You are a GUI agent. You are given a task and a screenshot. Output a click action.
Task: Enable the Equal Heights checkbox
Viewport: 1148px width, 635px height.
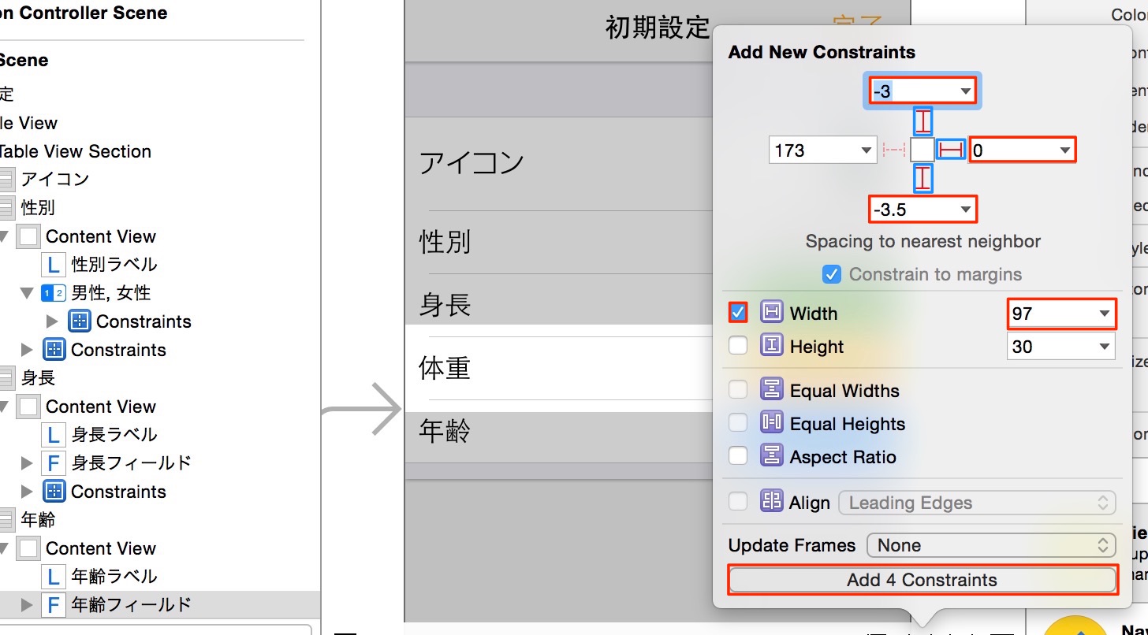pos(738,423)
